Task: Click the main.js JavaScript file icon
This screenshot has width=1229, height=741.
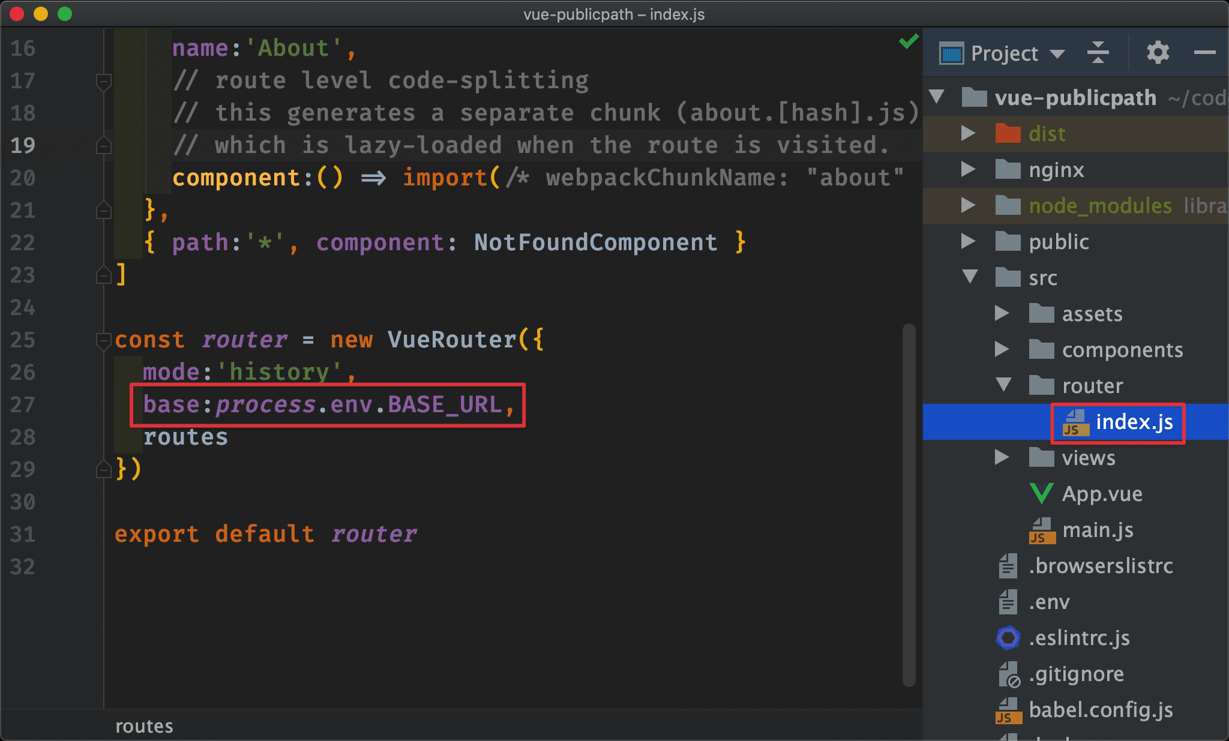Action: coord(1041,530)
